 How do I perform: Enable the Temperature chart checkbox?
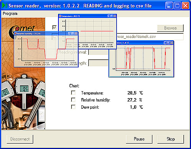[73, 93]
